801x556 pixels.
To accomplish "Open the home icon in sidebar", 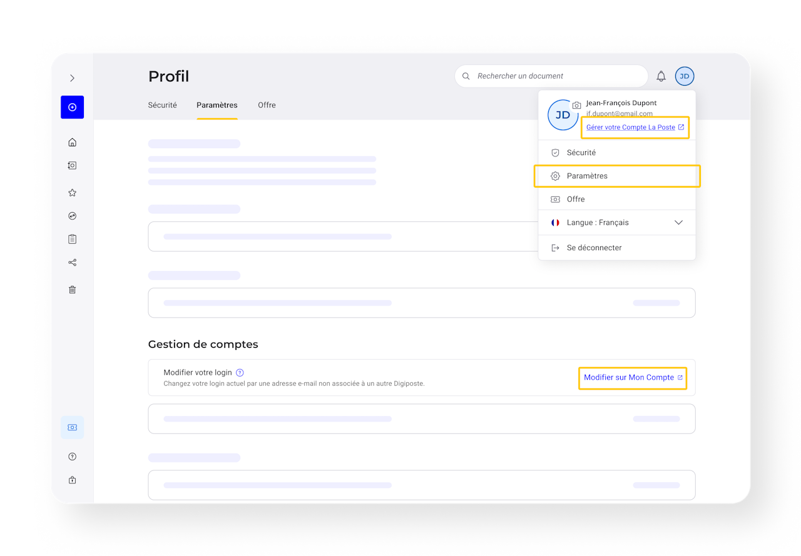I will [72, 143].
